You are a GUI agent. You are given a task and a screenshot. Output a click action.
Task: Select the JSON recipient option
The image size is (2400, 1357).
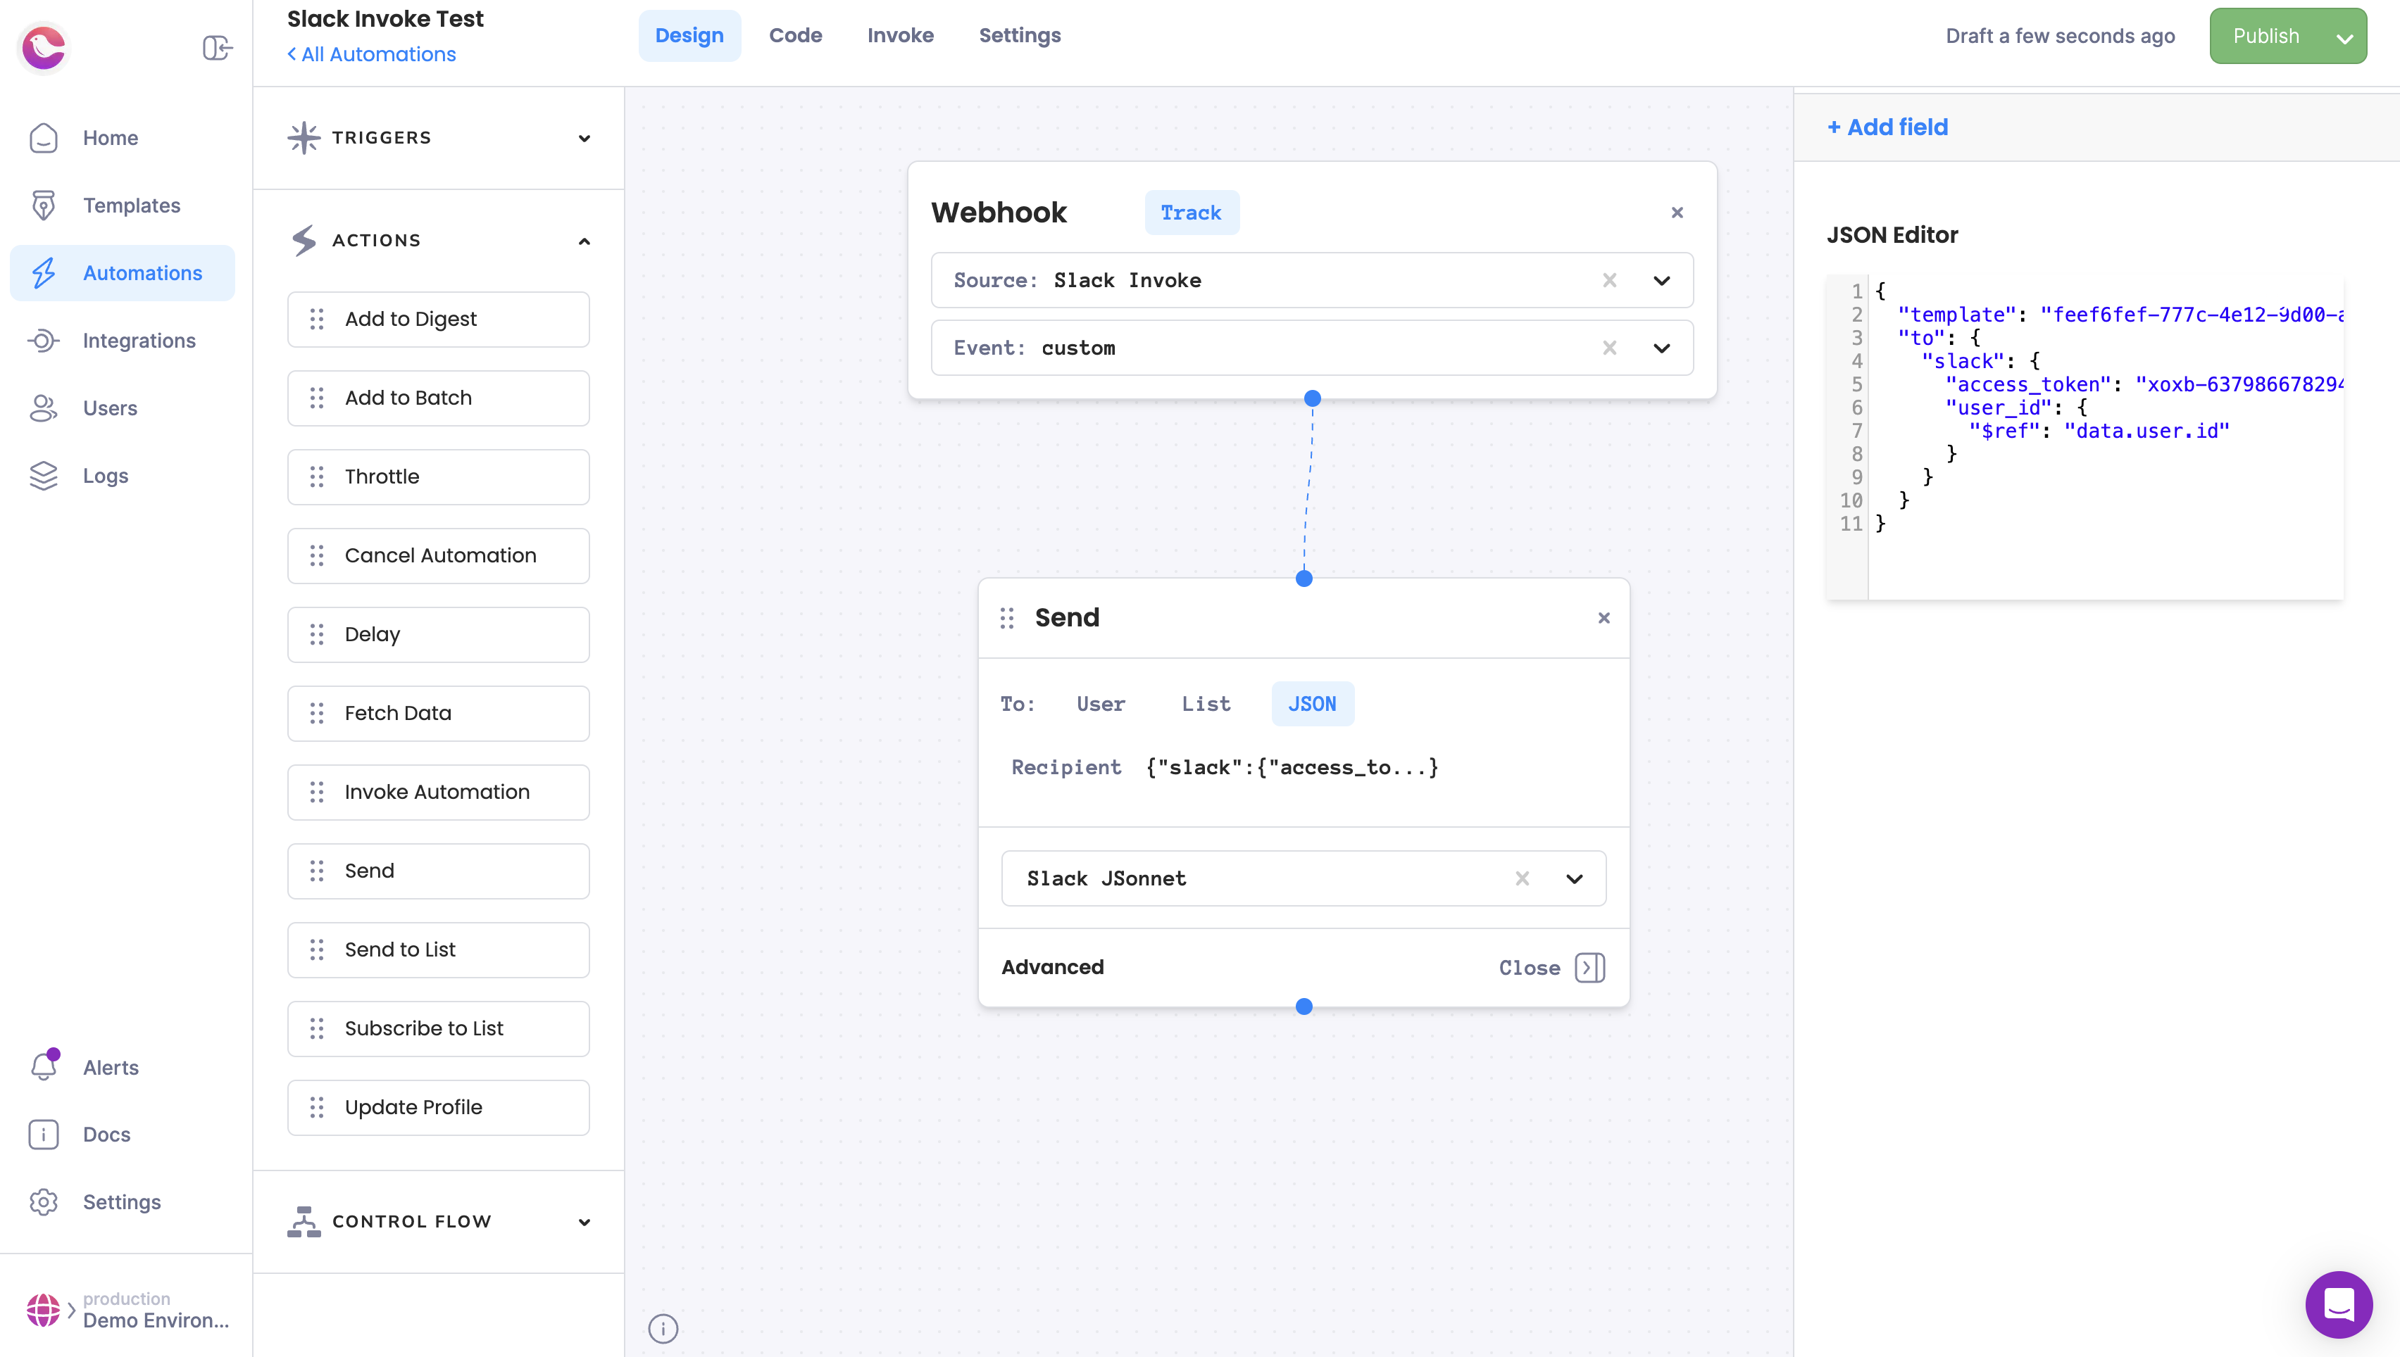(x=1312, y=704)
